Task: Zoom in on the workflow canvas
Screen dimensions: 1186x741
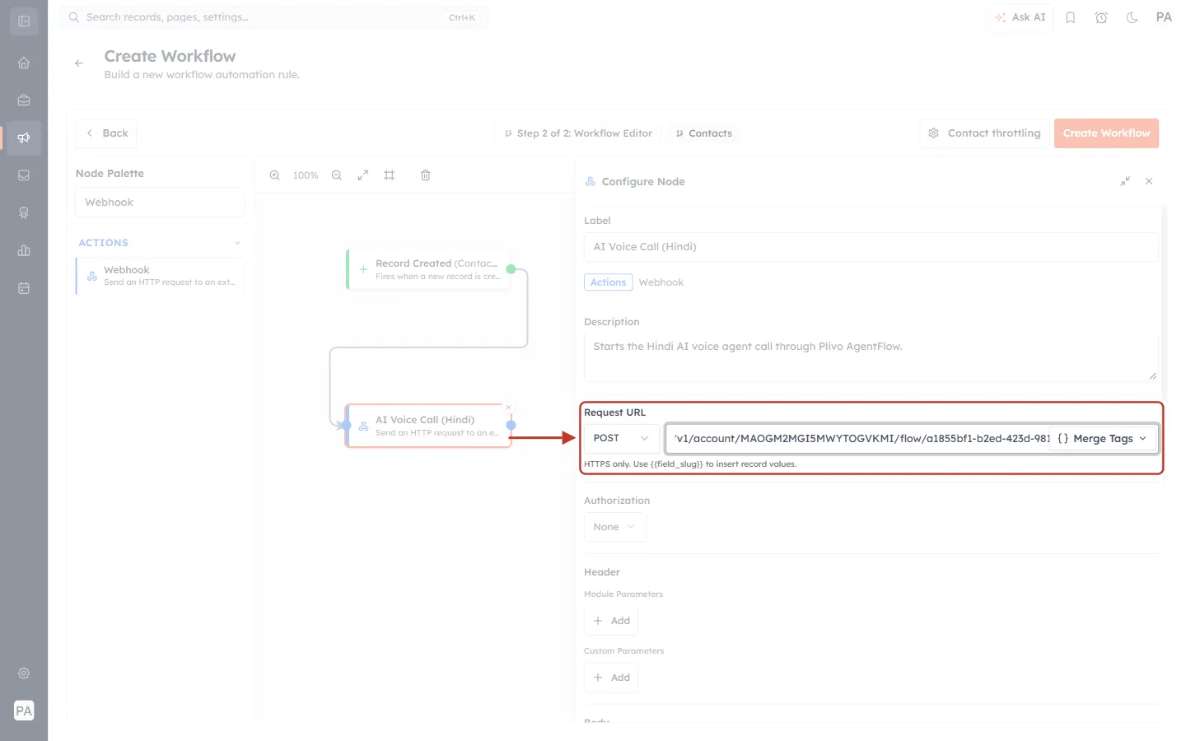Action: click(275, 175)
